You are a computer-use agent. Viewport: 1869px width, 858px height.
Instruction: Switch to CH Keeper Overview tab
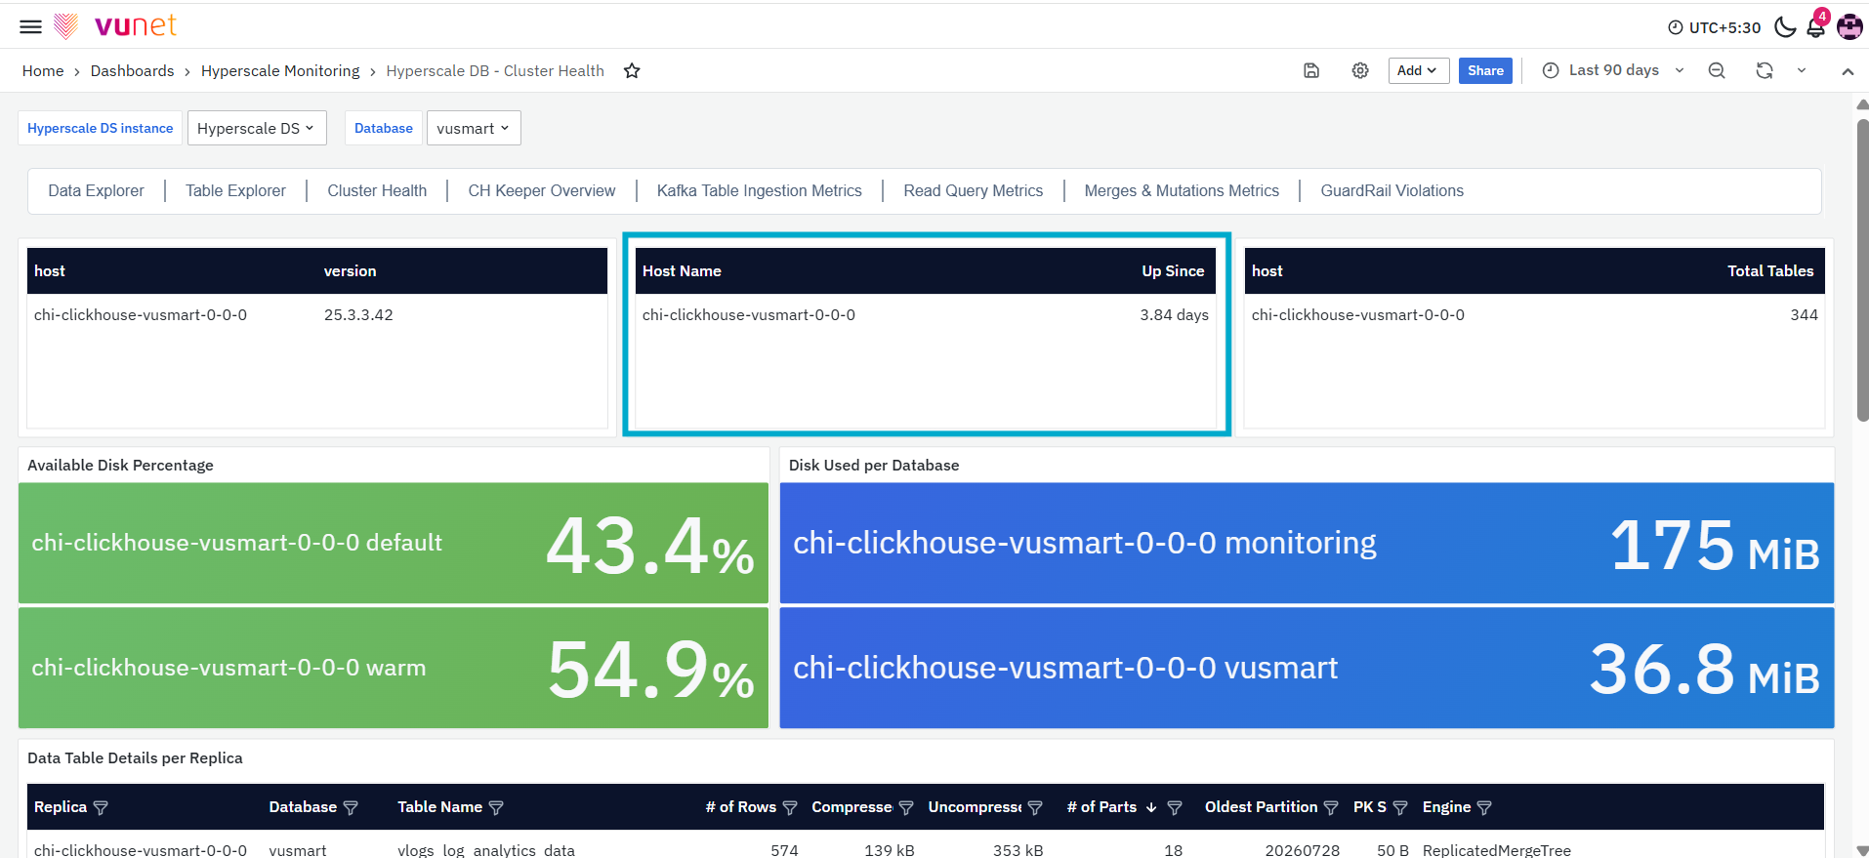tap(542, 191)
